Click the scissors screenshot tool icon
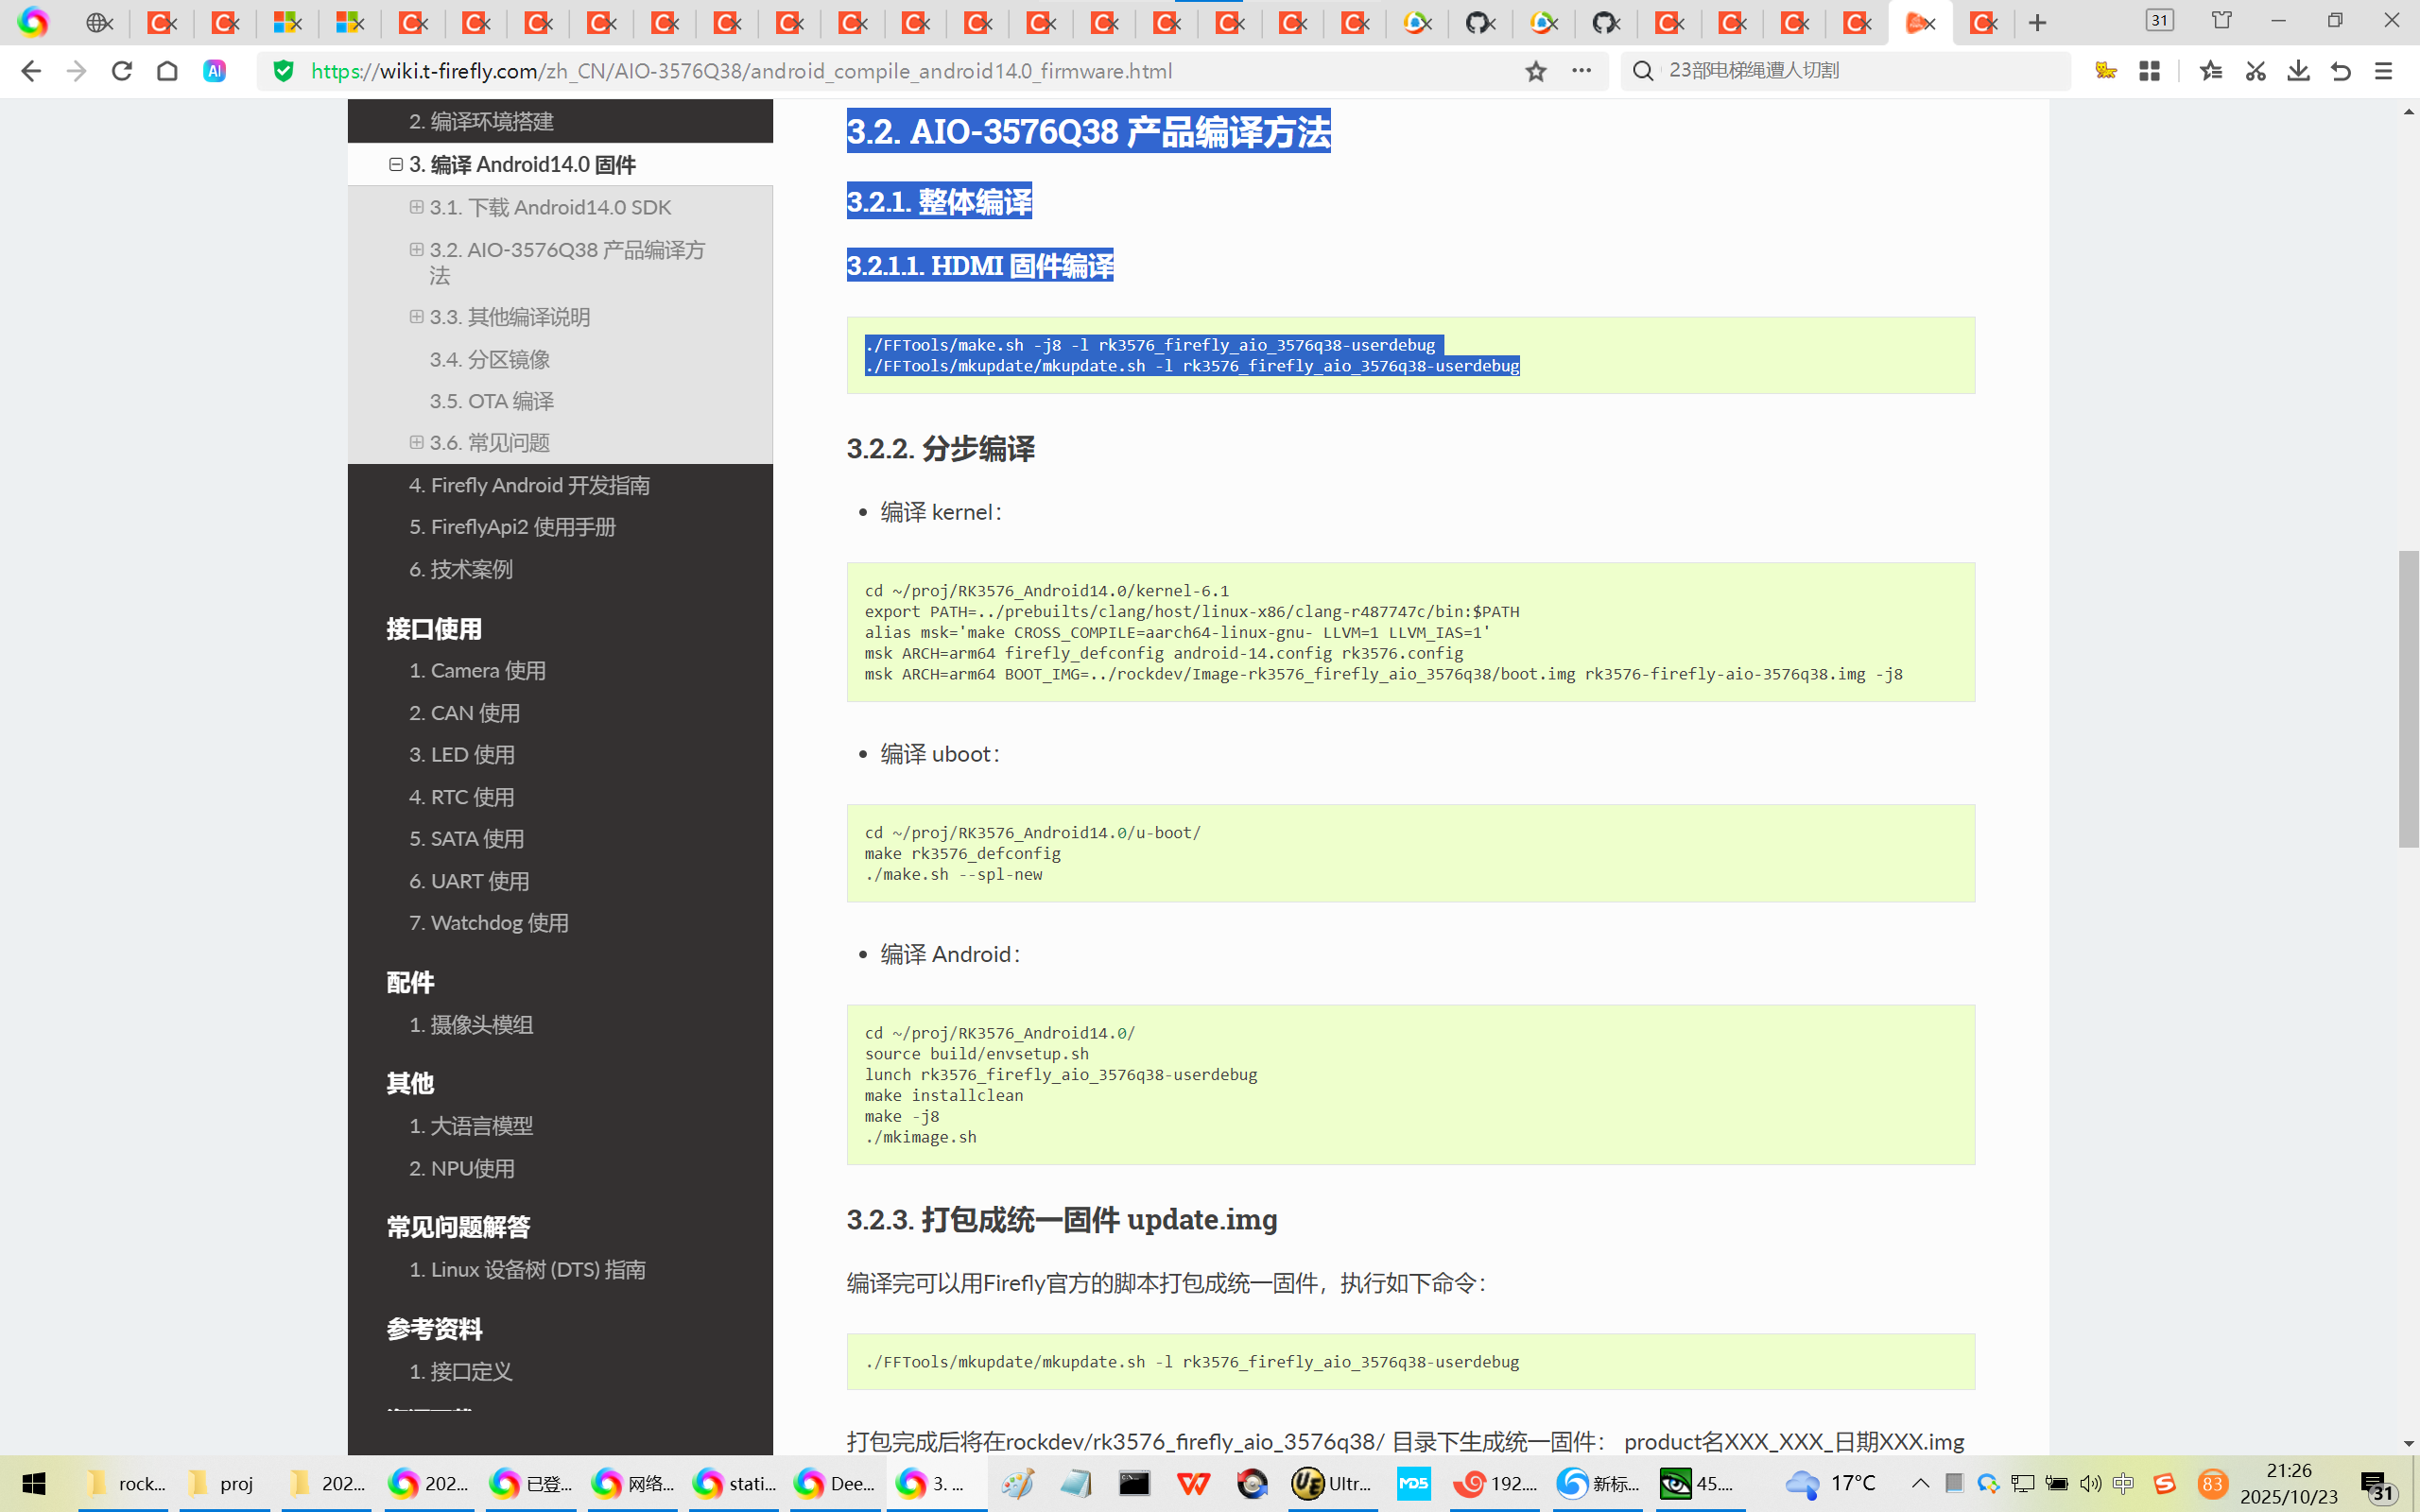Viewport: 2420px width, 1512px height. (2255, 71)
